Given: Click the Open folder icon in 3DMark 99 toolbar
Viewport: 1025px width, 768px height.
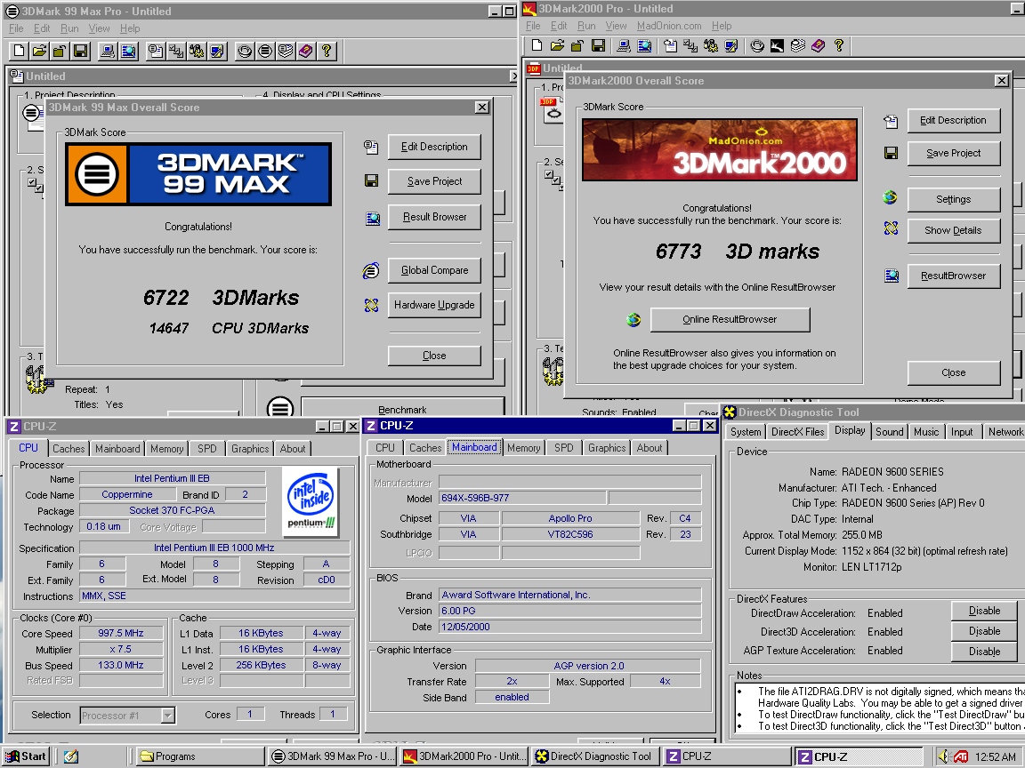Looking at the screenshot, I should tap(39, 51).
